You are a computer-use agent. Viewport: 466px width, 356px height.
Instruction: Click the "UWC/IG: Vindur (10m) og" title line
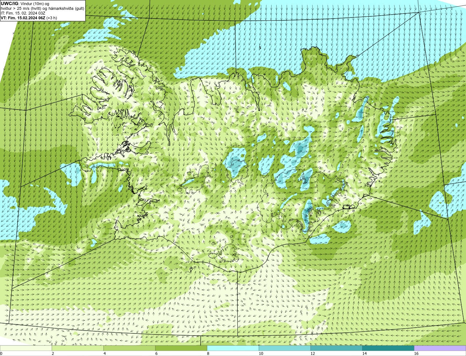(25, 3)
